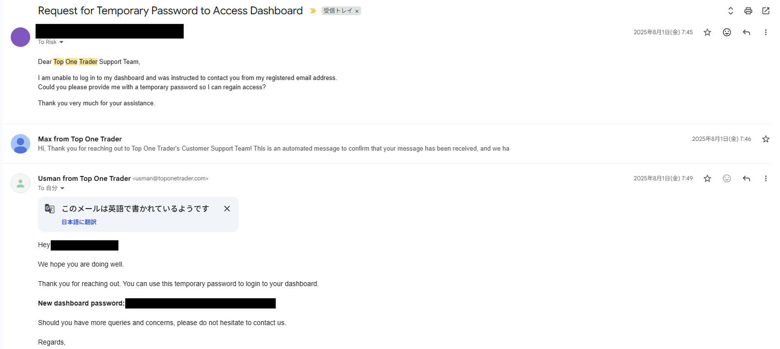Expand recipient details next to "To 自分"
The width and height of the screenshot is (780, 349).
pos(62,189)
